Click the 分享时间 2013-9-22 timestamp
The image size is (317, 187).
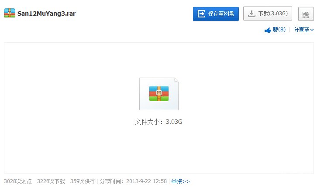click(x=134, y=181)
